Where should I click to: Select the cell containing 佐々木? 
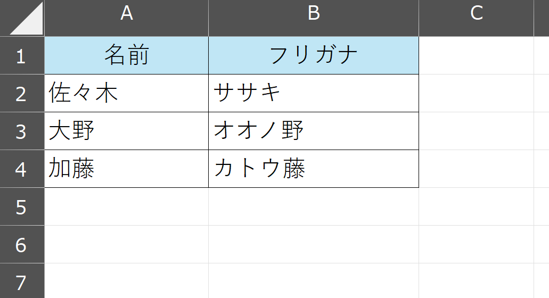(126, 94)
